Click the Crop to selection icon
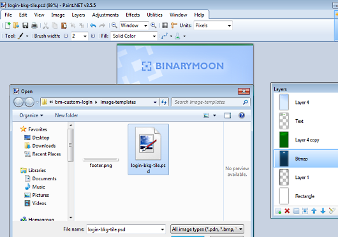Viewport: 338px width, 237px height. coord(73,25)
